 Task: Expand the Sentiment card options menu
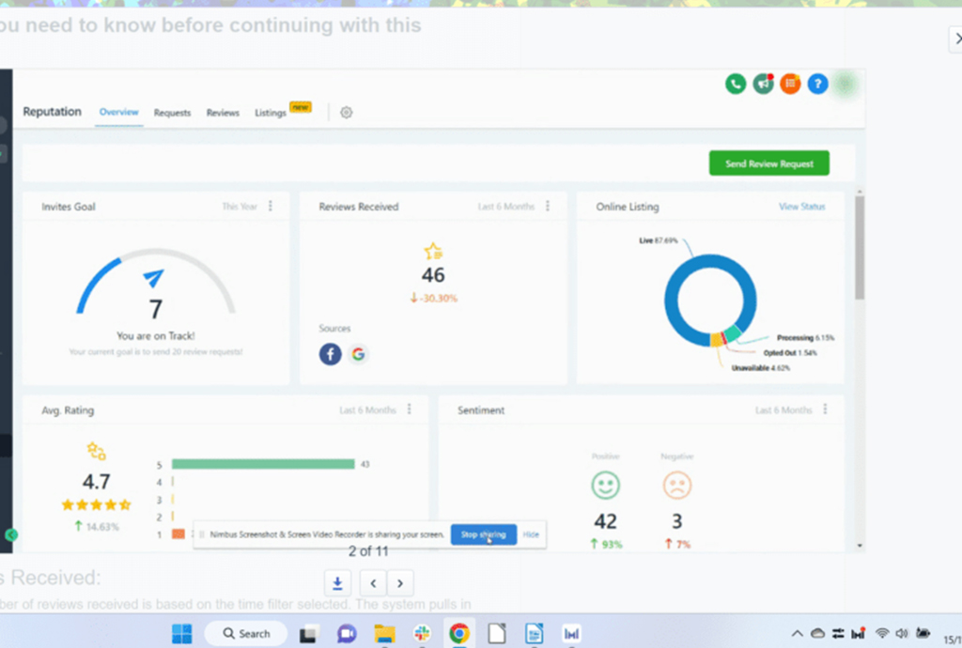click(825, 409)
